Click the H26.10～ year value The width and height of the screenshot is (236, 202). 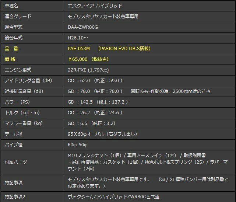tap(77, 38)
